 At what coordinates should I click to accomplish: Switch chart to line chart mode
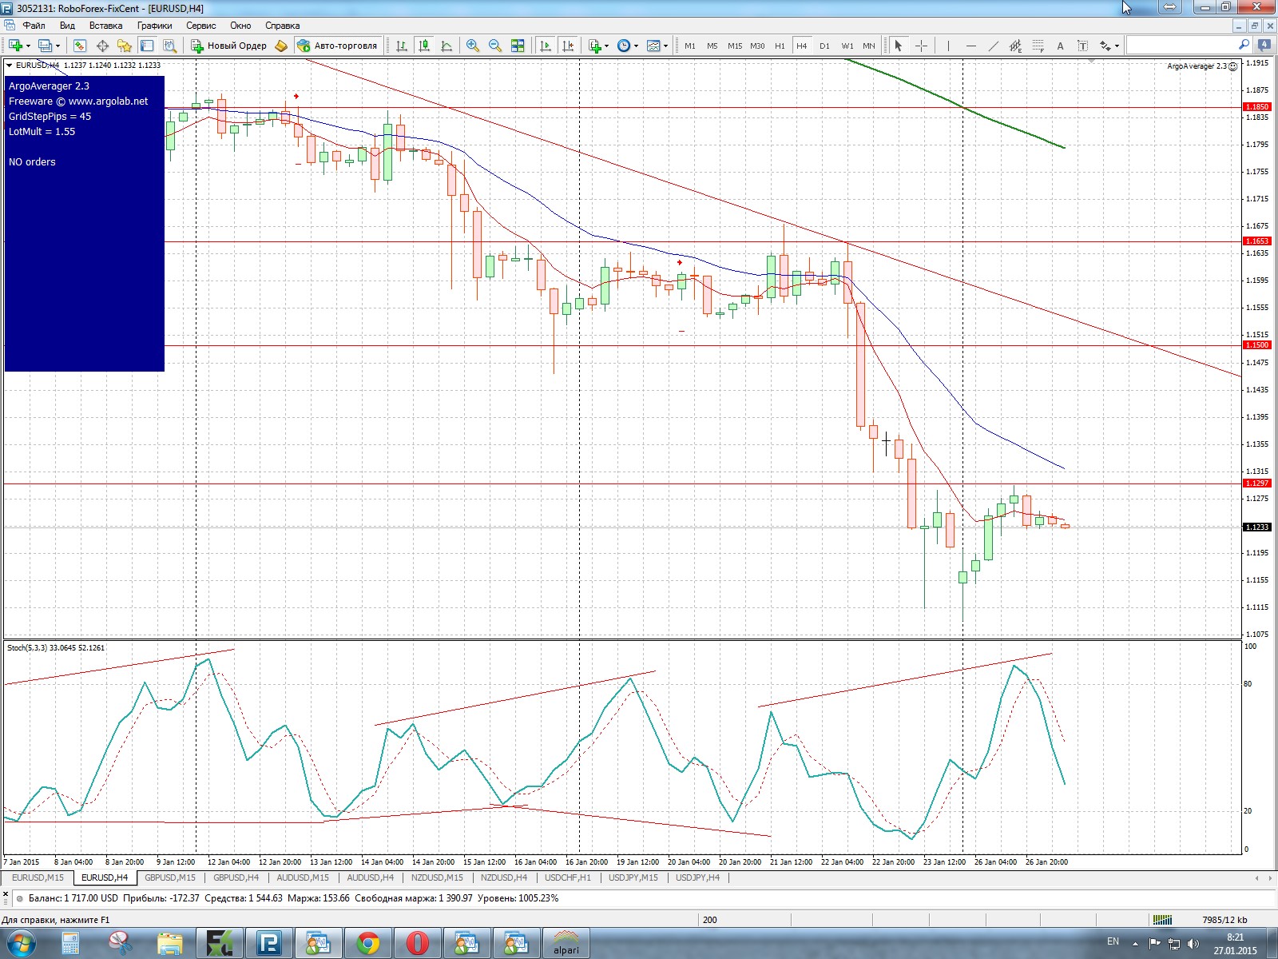447,46
